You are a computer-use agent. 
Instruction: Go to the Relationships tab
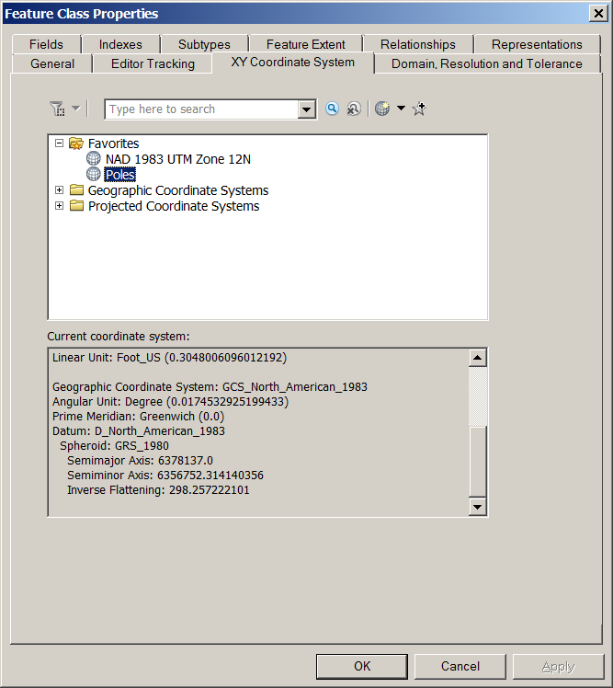point(418,44)
